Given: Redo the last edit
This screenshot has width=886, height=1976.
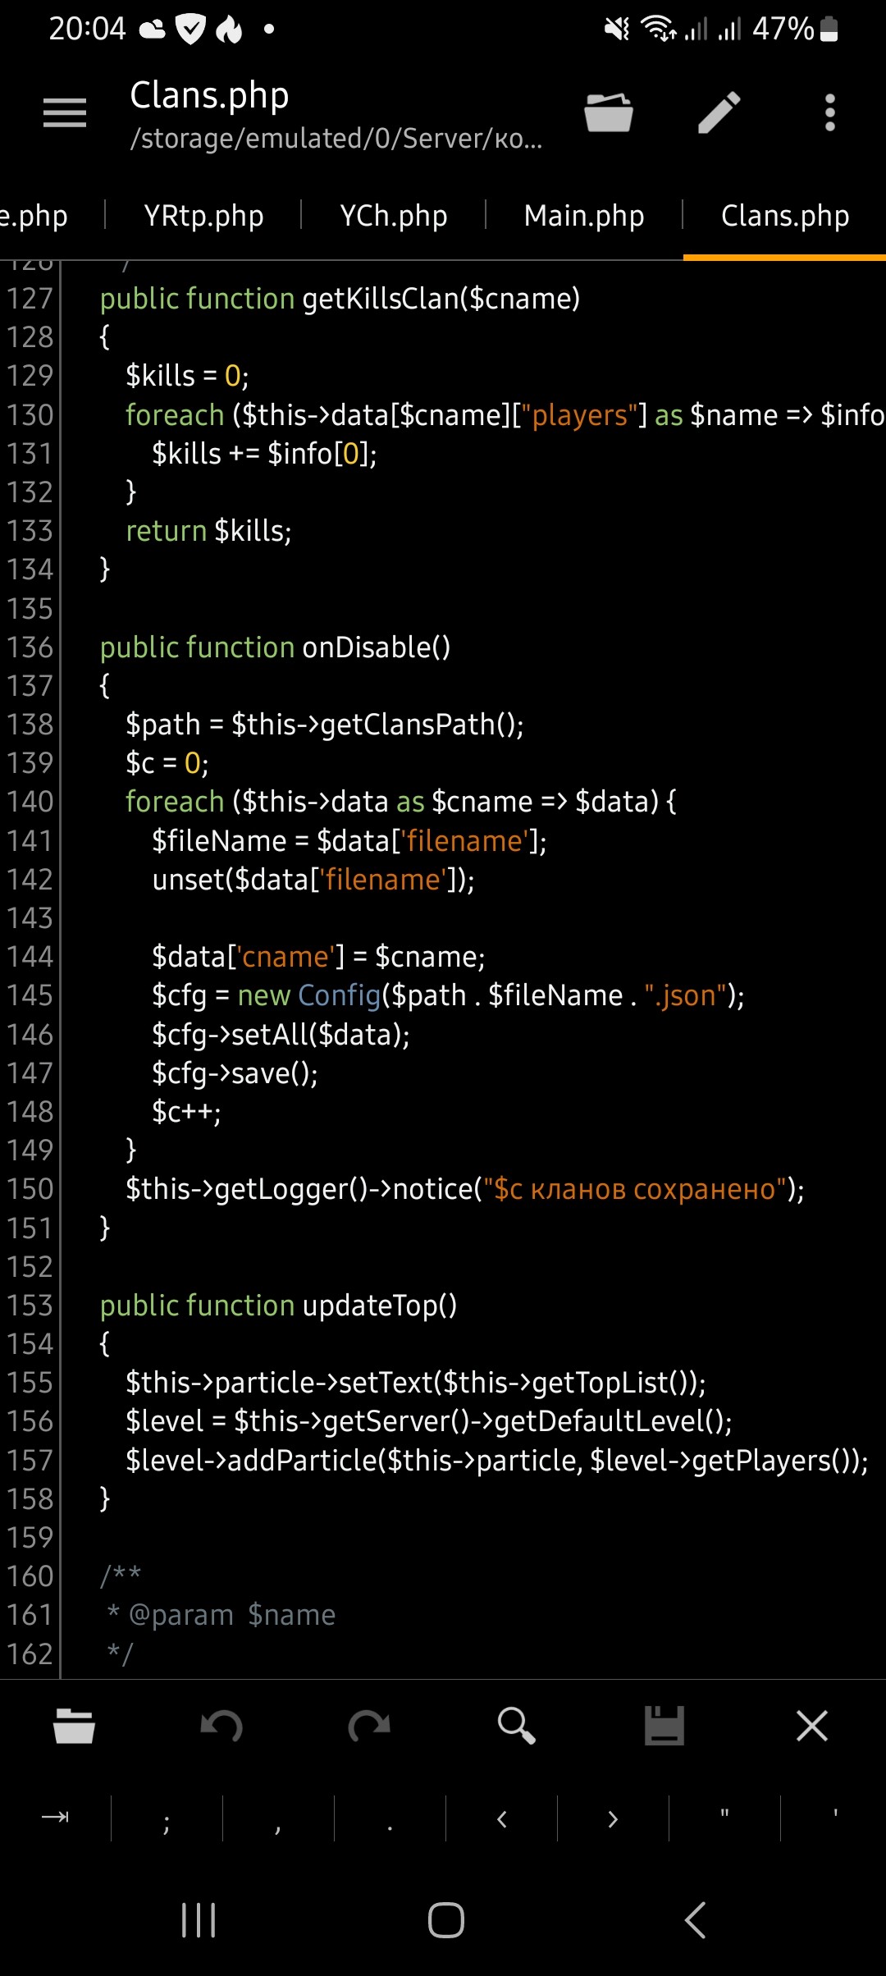Looking at the screenshot, I should click(369, 1726).
